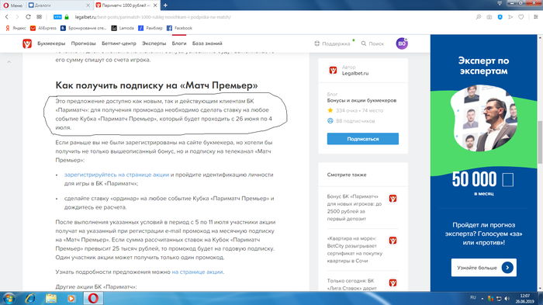
Task: Open author Legalbet.ru profile
Action: tap(355, 73)
